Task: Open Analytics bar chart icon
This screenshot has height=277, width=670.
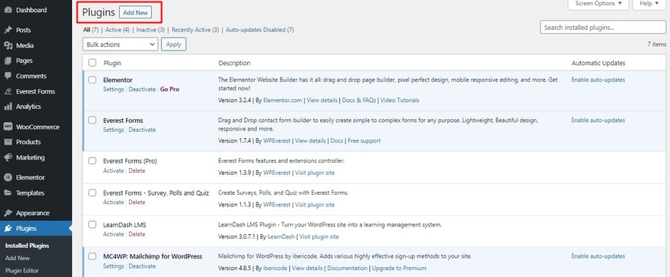Action: (x=8, y=107)
